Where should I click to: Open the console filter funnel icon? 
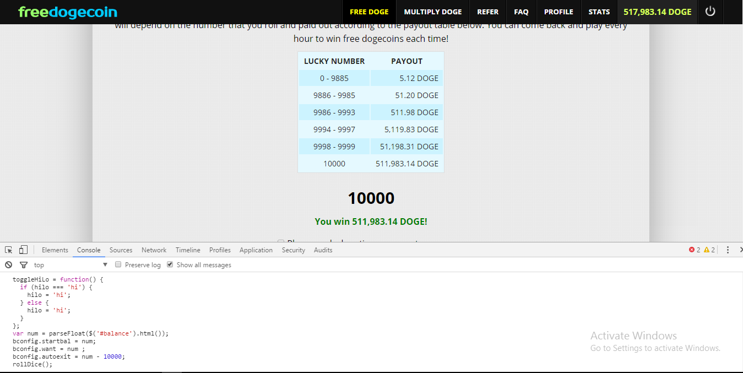pos(24,265)
